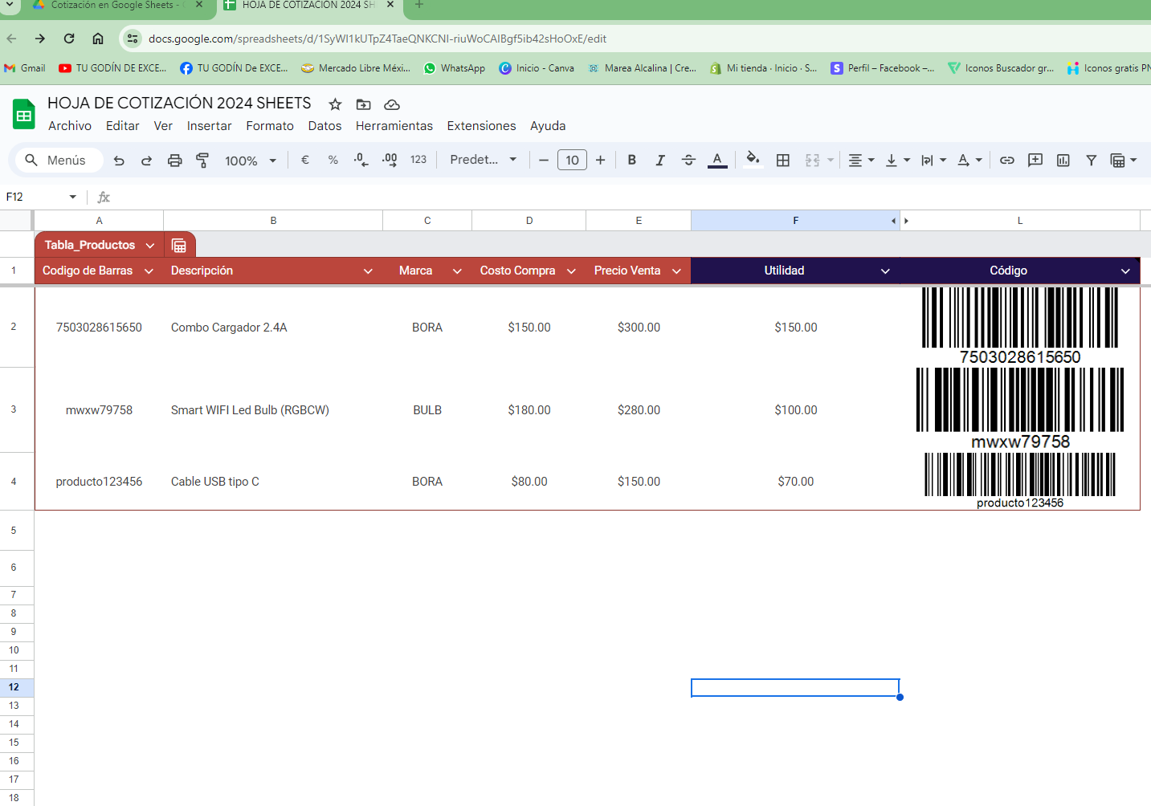Add a comment with comment icon

(1035, 160)
